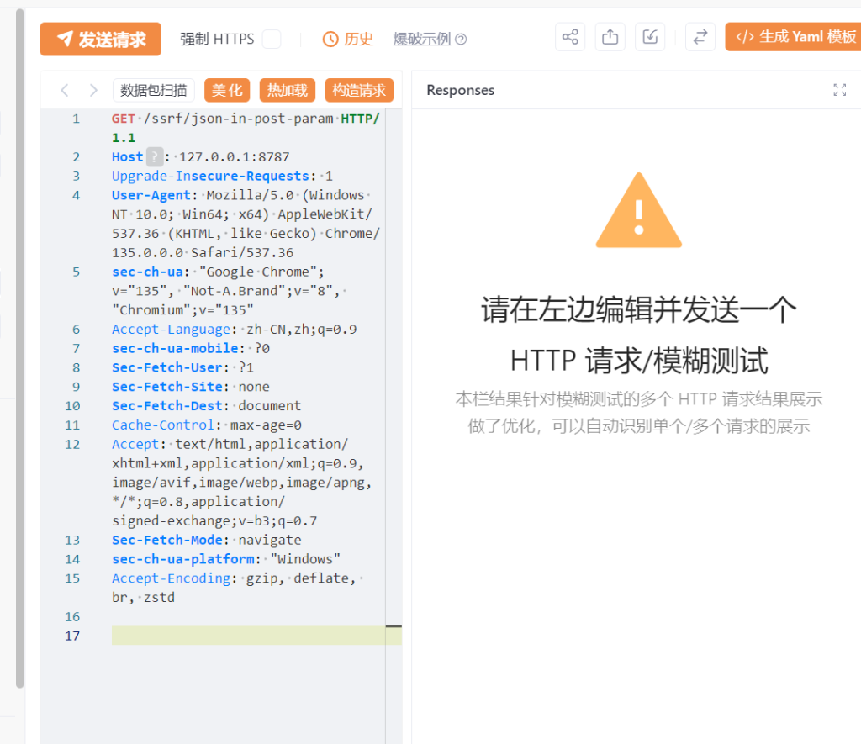
Task: Open request history via the 历史 clock icon
Action: pyautogui.click(x=348, y=39)
